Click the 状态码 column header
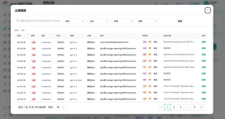225x119 pixels. point(145,36)
